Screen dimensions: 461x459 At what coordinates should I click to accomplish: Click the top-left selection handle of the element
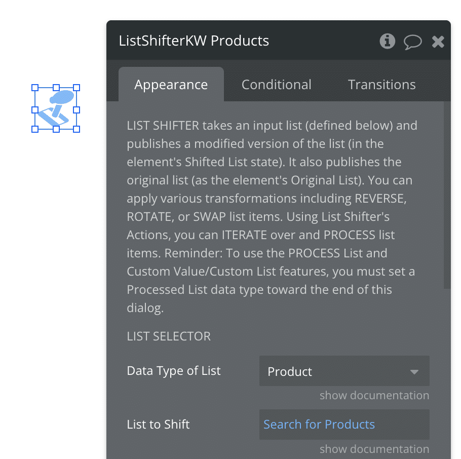pos(34,87)
